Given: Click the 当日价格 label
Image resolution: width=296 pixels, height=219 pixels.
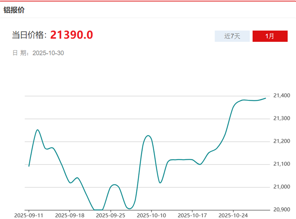Looking at the screenshot, I should pos(29,35).
